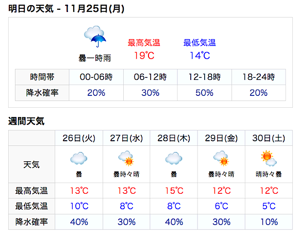The width and height of the screenshot is (297, 234).
Task: Click the cloud-and-sun icon for 29日(金)
Action: point(221,158)
